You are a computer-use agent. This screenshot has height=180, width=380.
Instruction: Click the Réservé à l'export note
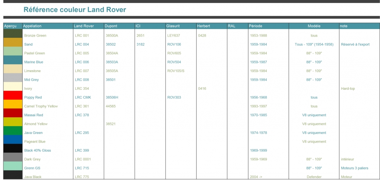click(x=355, y=45)
